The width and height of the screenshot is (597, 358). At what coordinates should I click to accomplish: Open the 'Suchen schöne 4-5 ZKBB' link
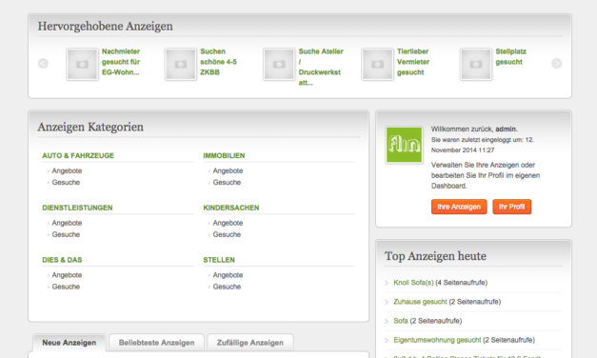pos(218,62)
